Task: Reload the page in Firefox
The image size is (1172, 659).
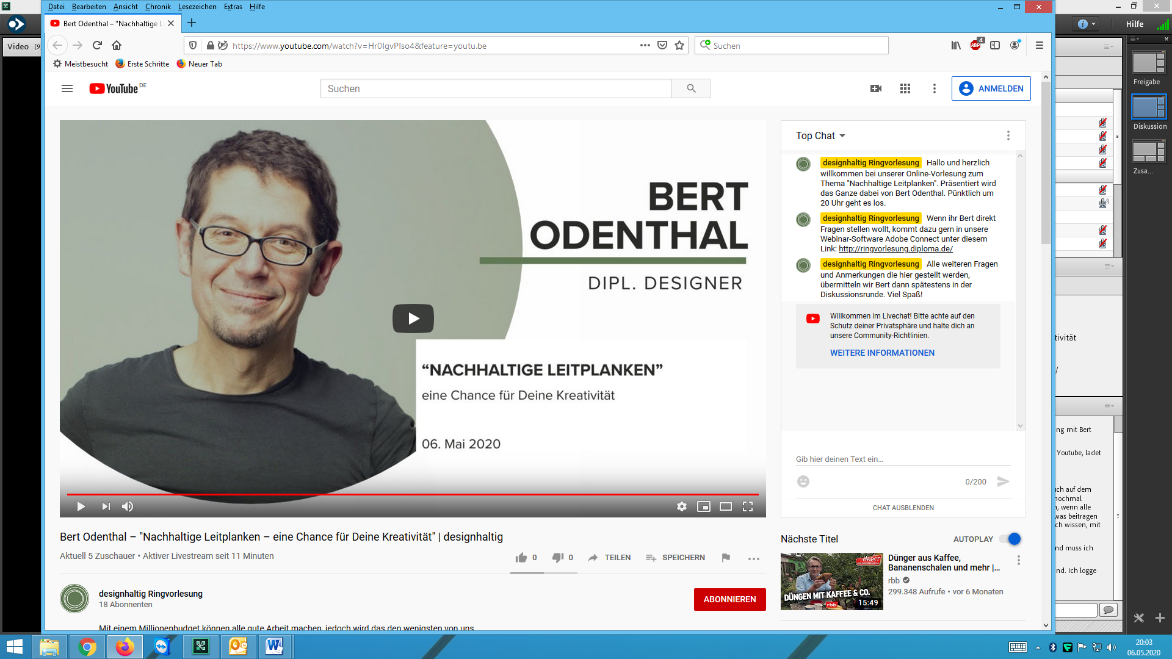Action: 97,45
